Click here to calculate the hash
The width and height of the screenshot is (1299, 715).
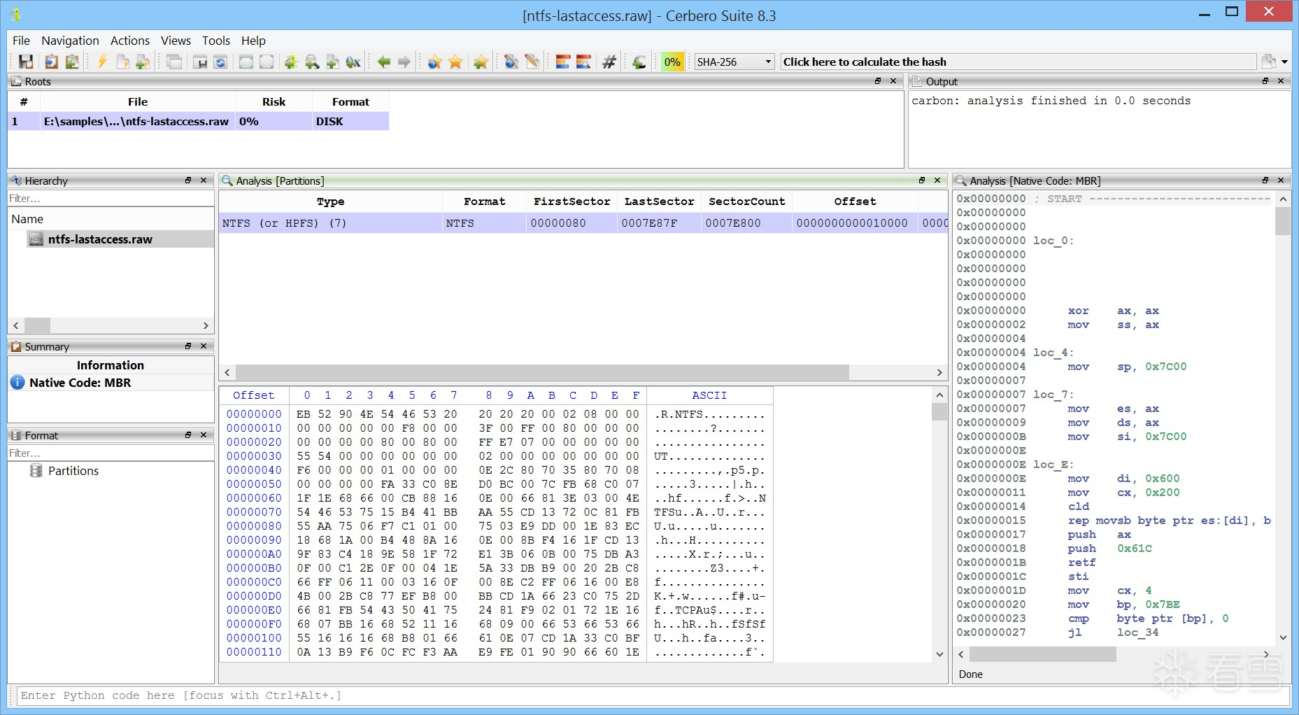tap(1018, 62)
